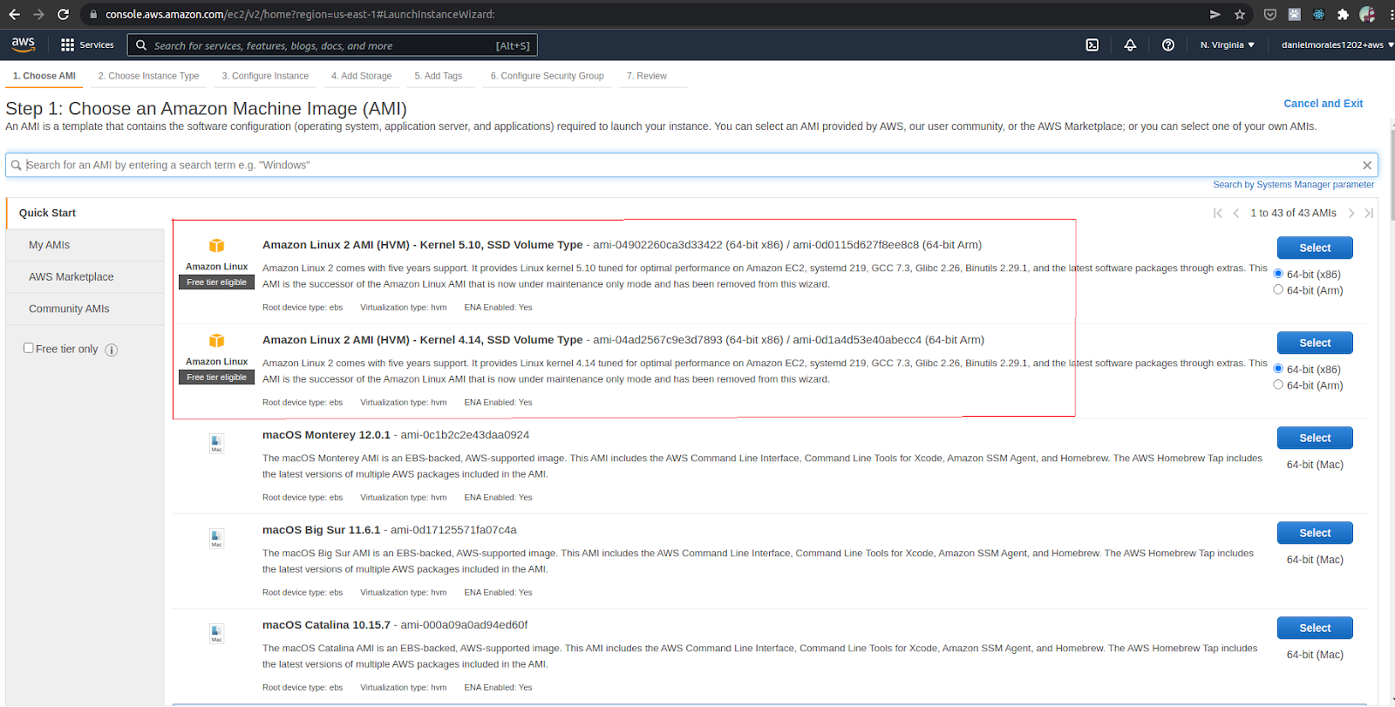Screen dimensions: 1395x707
Task: Click the site lock icon in address bar
Action: 93,14
